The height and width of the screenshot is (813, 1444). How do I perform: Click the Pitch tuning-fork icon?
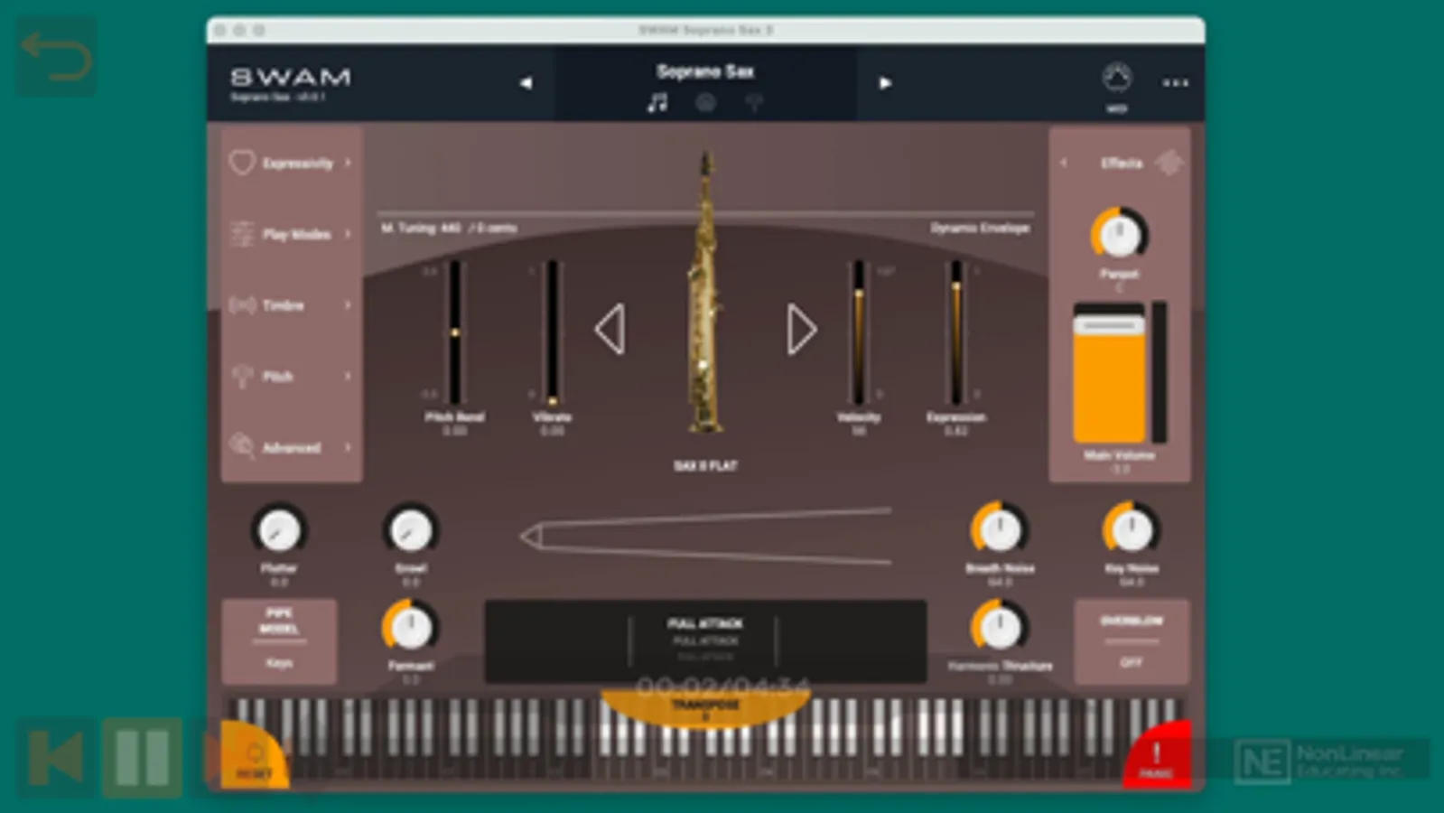241,377
